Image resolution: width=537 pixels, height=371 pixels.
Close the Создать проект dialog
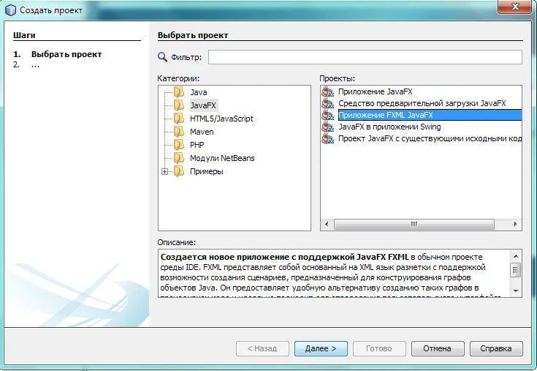tap(515, 7)
